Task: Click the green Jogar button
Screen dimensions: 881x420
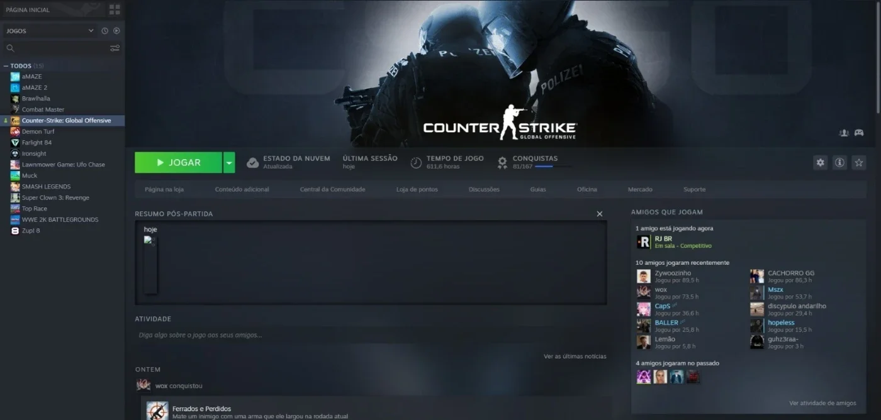Action: 179,162
